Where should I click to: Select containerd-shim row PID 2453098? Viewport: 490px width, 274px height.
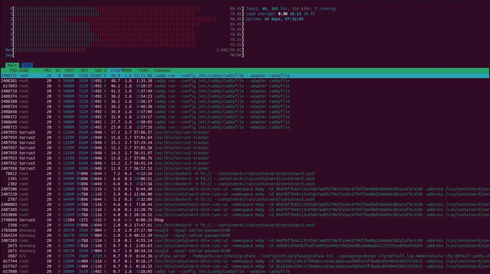[245, 215]
